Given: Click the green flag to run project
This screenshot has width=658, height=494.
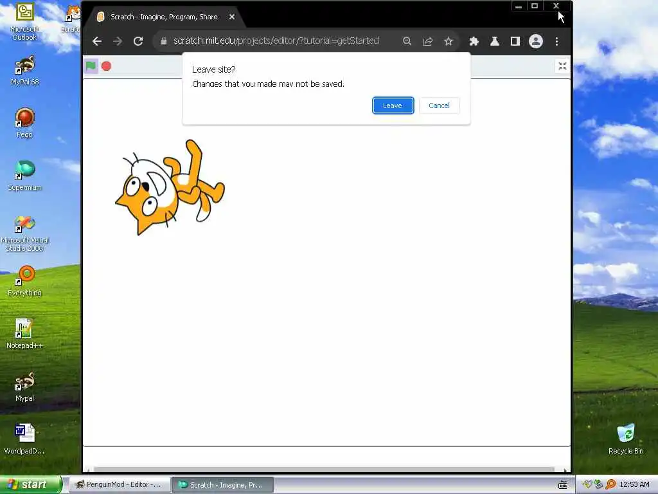Looking at the screenshot, I should click(x=91, y=66).
